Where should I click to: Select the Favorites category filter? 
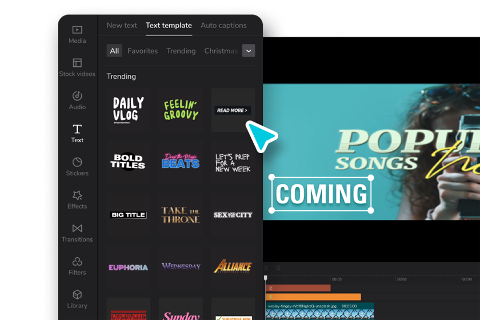point(143,51)
